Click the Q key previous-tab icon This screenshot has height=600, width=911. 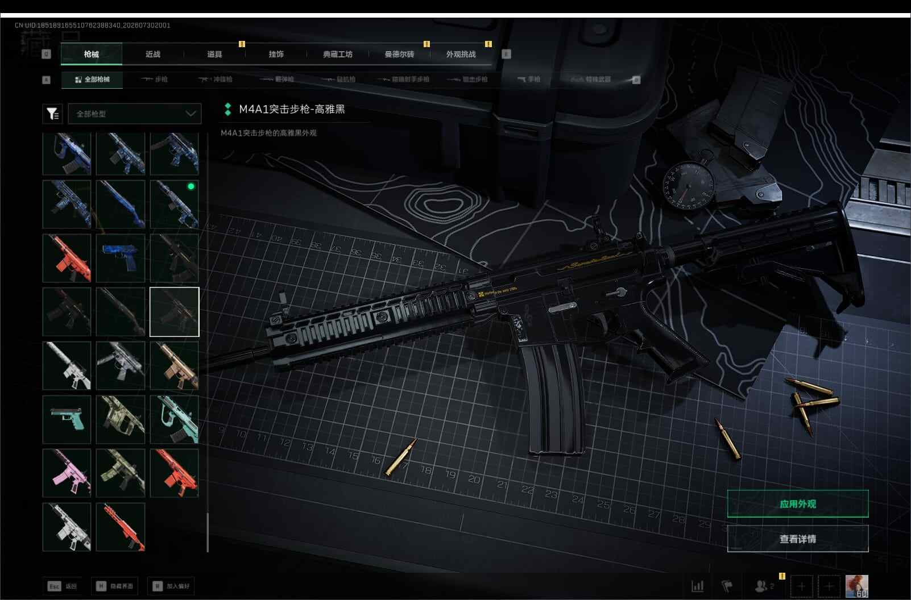pyautogui.click(x=47, y=54)
